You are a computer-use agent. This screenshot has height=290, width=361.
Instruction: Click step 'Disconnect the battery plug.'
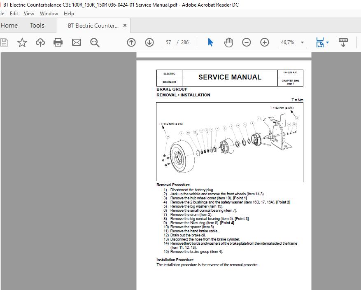[192, 190]
